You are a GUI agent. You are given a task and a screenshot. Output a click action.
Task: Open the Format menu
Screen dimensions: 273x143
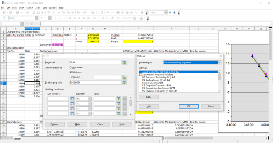point(29,8)
